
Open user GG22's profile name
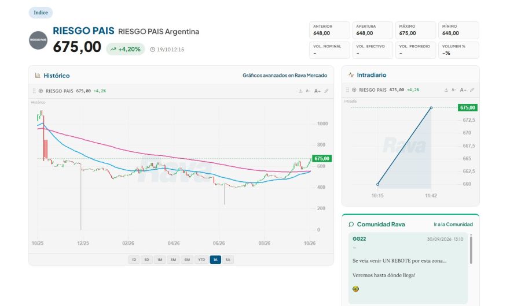click(x=359, y=238)
